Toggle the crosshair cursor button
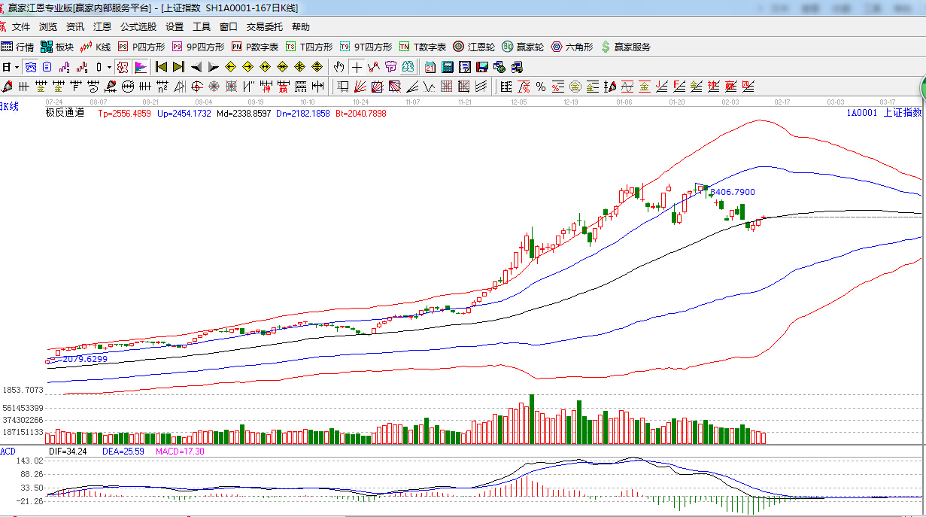This screenshot has width=926, height=517. click(357, 67)
